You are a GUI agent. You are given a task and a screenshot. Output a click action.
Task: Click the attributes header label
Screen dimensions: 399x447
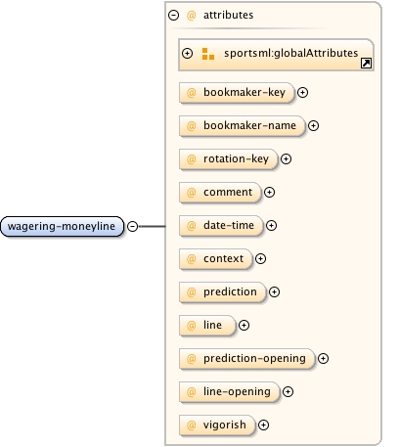coord(228,15)
